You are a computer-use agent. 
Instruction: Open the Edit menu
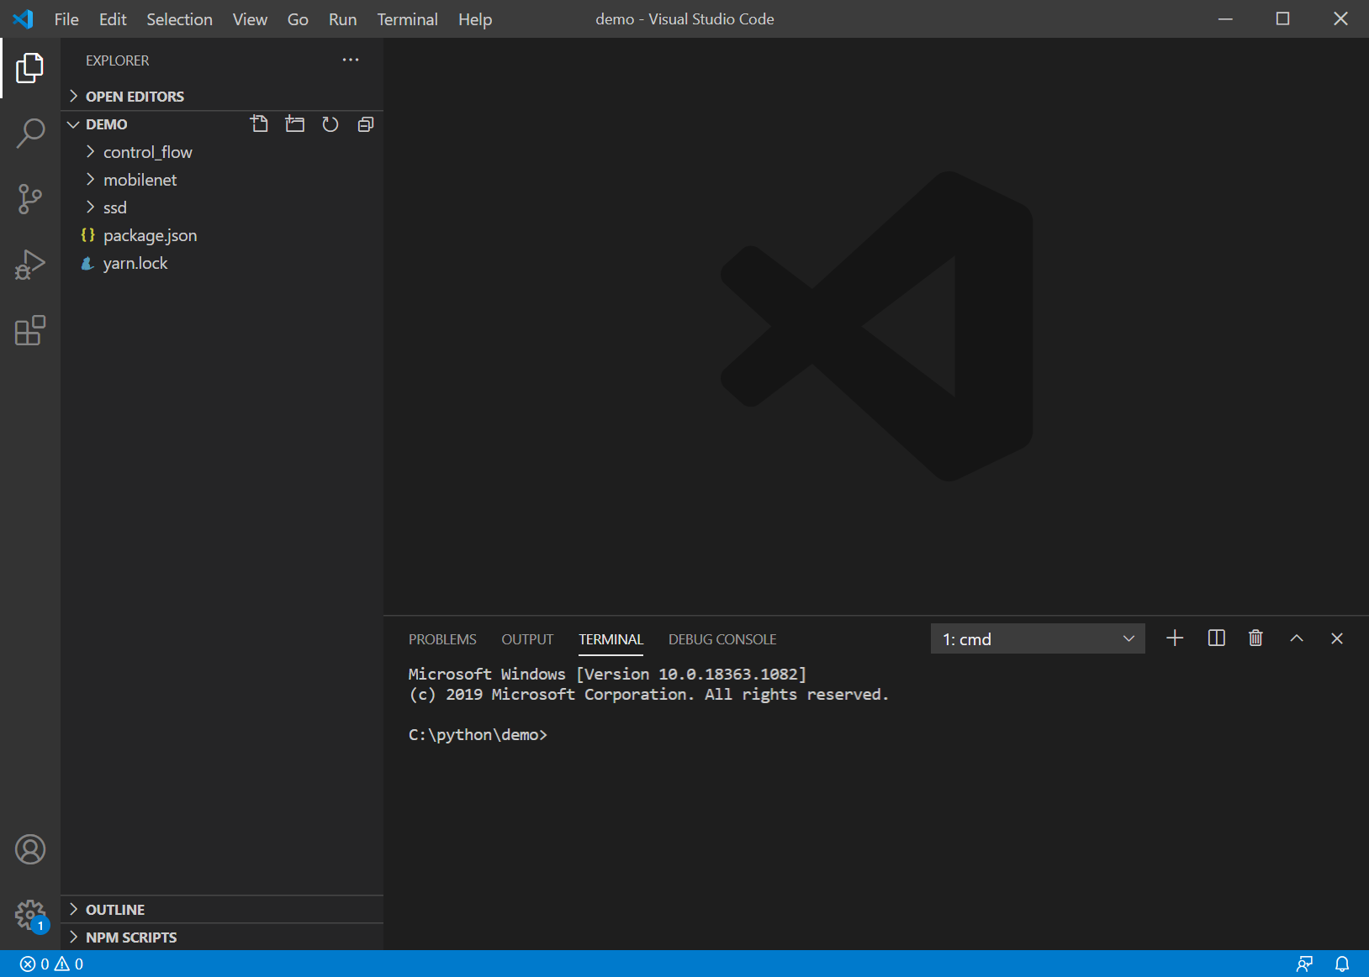(x=113, y=18)
